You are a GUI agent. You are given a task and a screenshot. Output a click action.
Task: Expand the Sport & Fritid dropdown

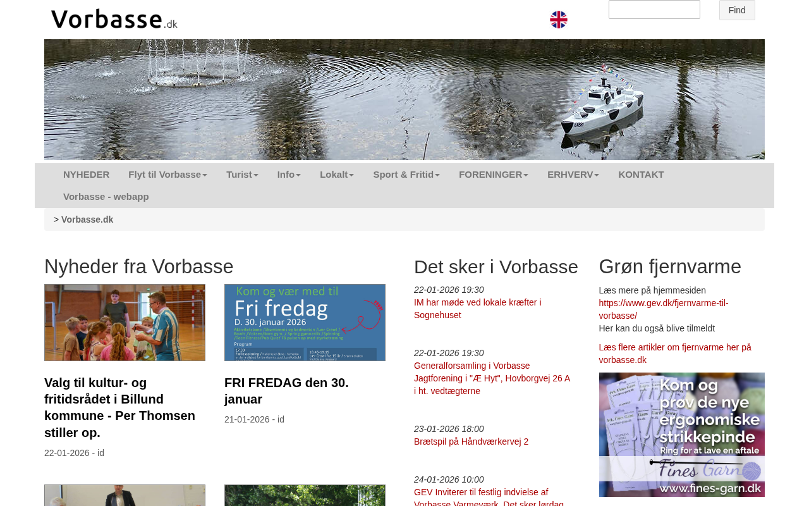406,175
